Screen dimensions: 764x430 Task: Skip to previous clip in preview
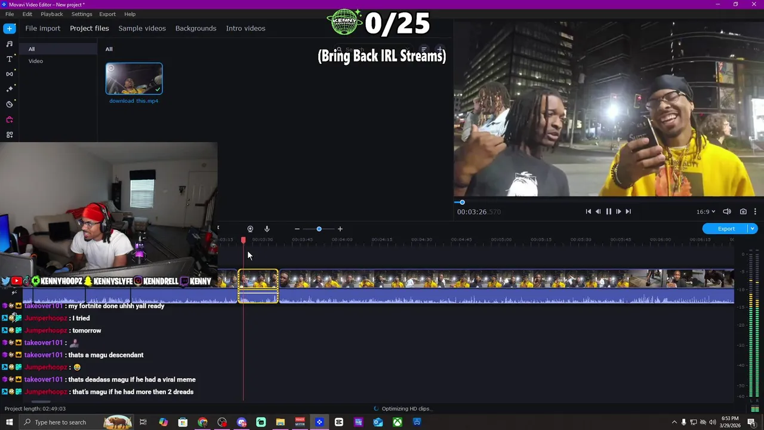pyautogui.click(x=588, y=211)
